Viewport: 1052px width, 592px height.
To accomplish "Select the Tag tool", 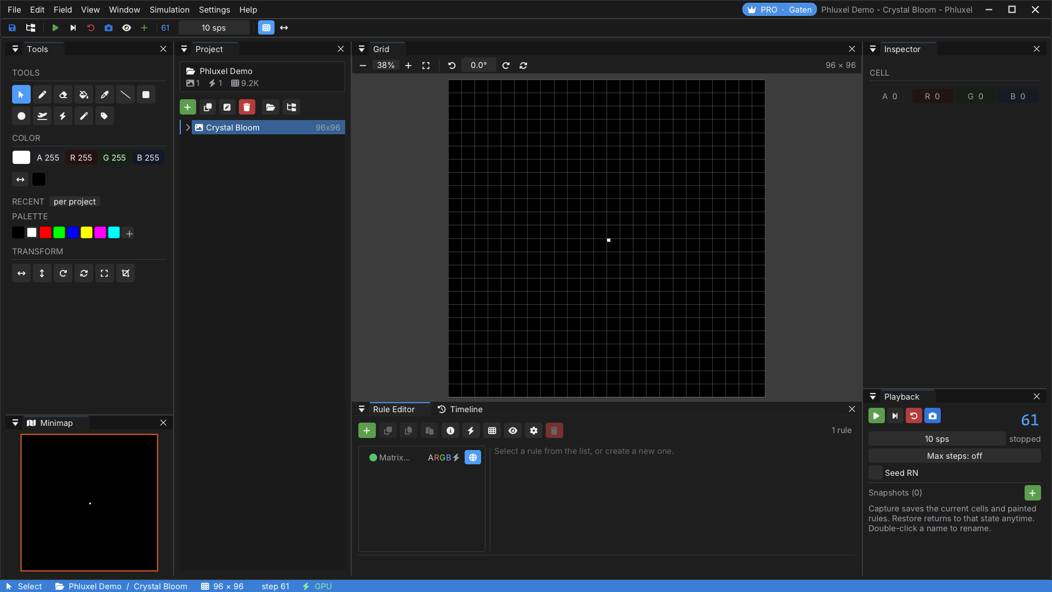I will click(105, 116).
